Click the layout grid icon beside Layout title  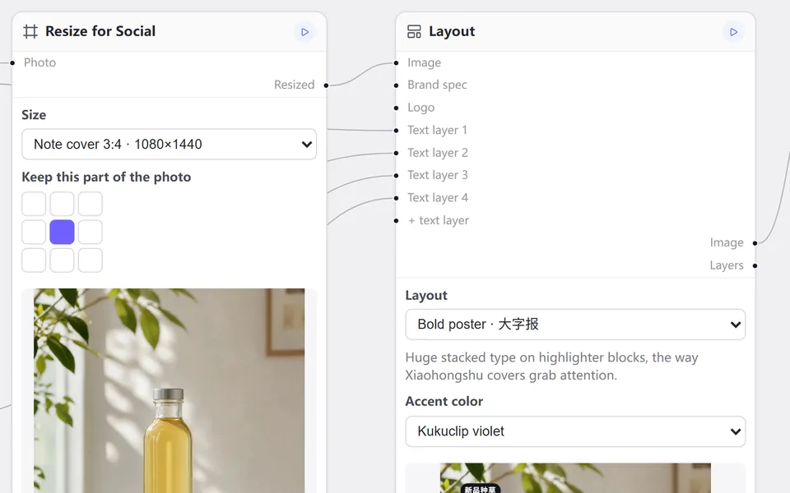[414, 32]
